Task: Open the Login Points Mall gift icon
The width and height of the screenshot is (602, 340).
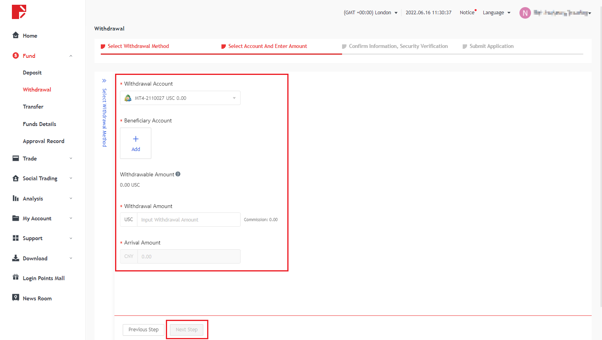Action: pyautogui.click(x=16, y=278)
